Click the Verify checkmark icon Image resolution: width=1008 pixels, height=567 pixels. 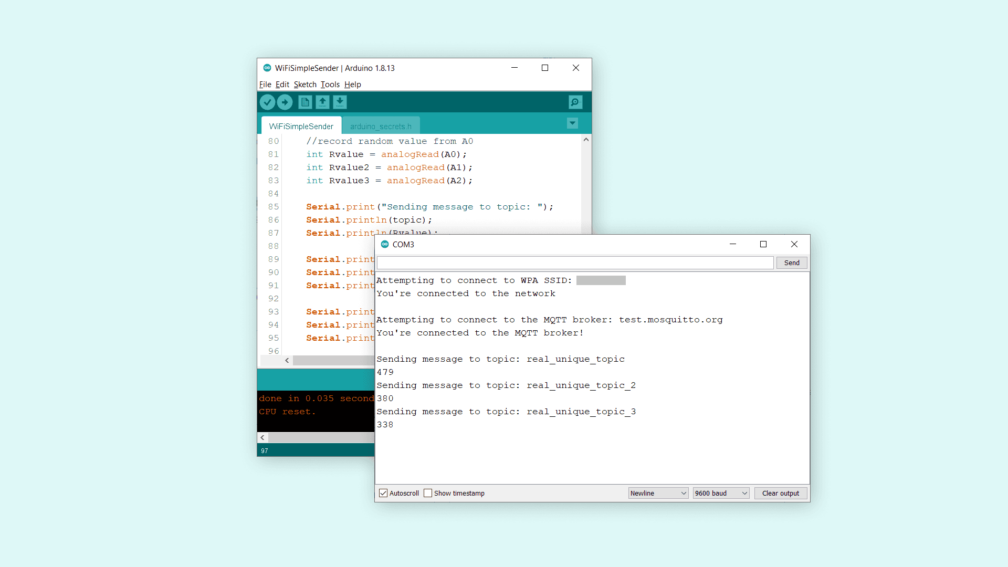267,102
